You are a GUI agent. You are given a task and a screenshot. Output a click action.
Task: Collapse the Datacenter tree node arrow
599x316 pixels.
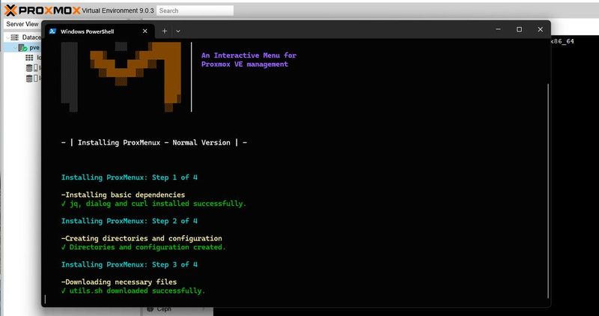pos(7,37)
